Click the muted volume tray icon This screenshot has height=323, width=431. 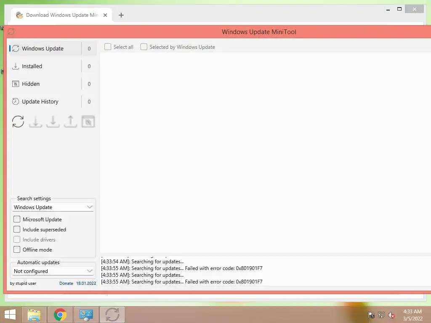[391, 315]
